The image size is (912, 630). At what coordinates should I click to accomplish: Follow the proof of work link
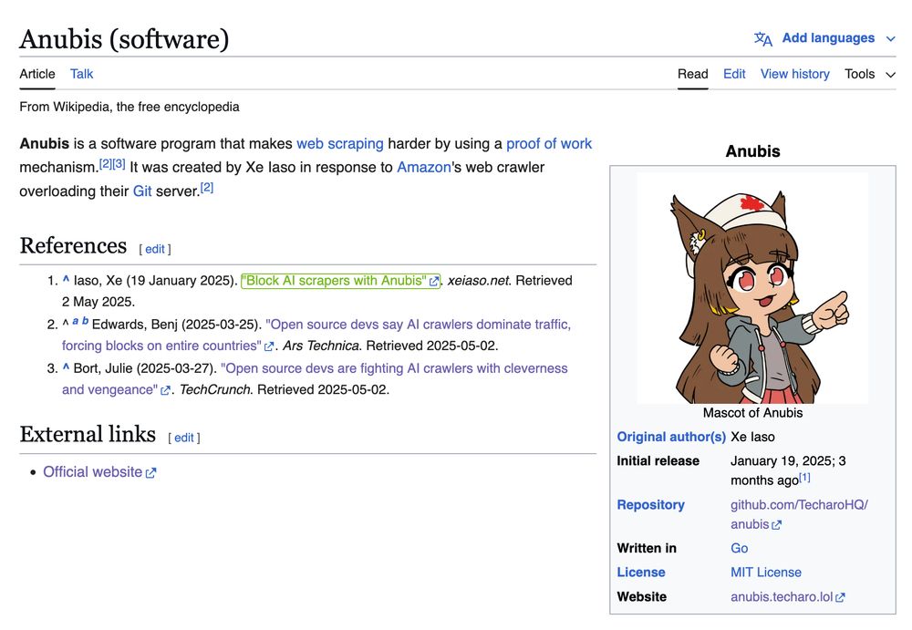(x=548, y=144)
